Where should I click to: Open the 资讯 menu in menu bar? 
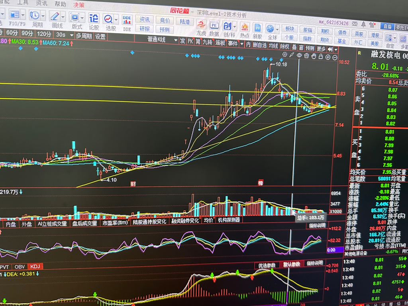pyautogui.click(x=41, y=3)
